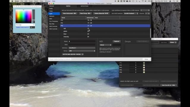Open the Cues menu
190x107 pixels.
pyautogui.click(x=31, y=1)
